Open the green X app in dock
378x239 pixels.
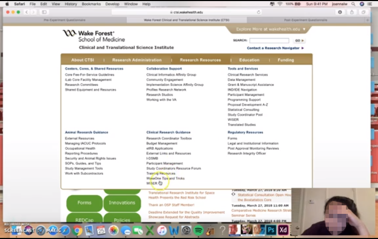149,230
